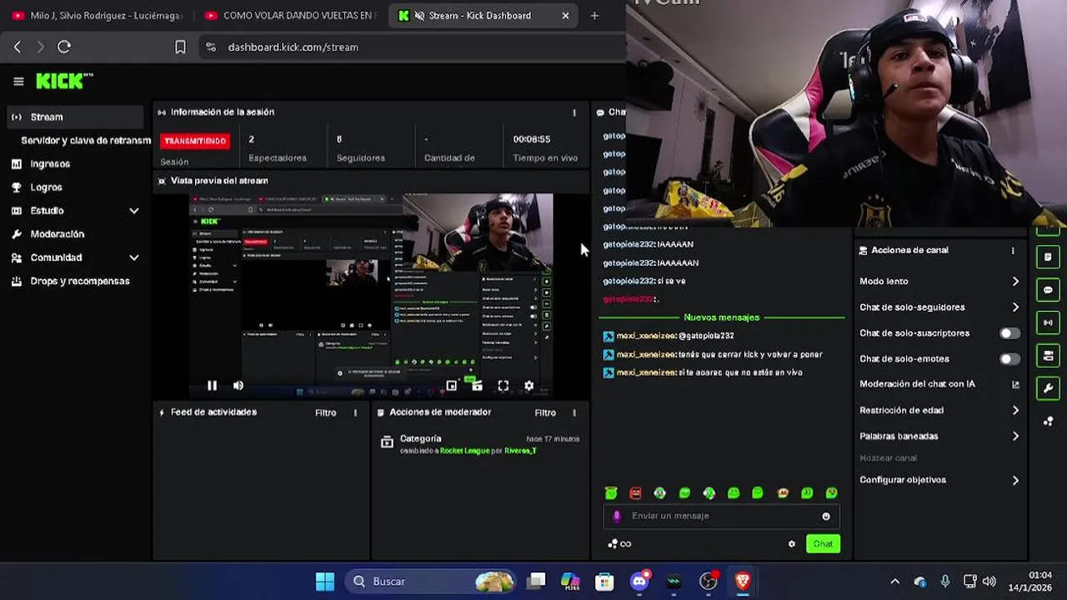
Task: Open the Windows Start menu
Action: click(x=325, y=581)
